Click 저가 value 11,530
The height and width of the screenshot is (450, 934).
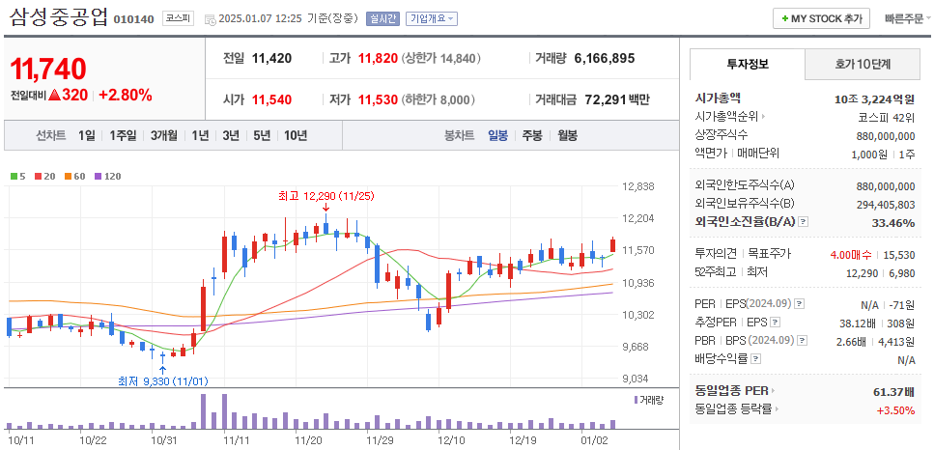378,99
